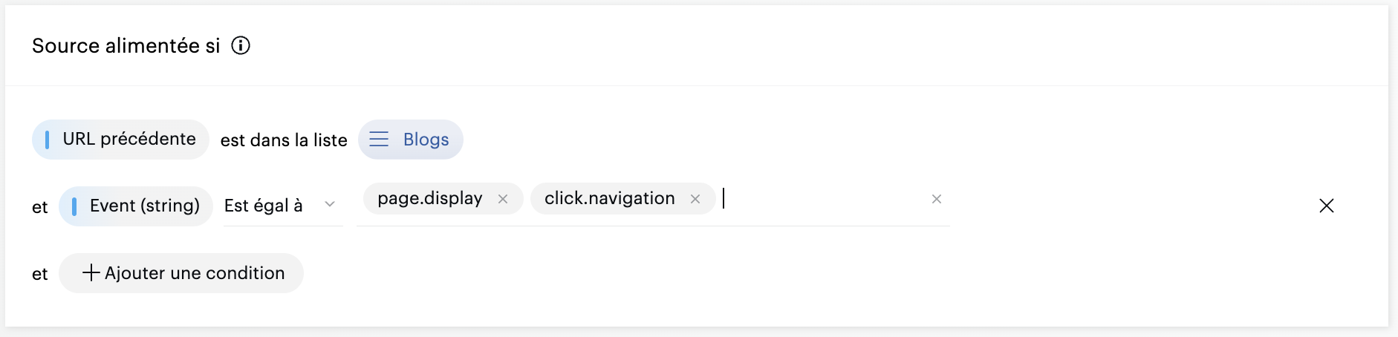Click the blue marker in Event (string) chip

(74, 206)
